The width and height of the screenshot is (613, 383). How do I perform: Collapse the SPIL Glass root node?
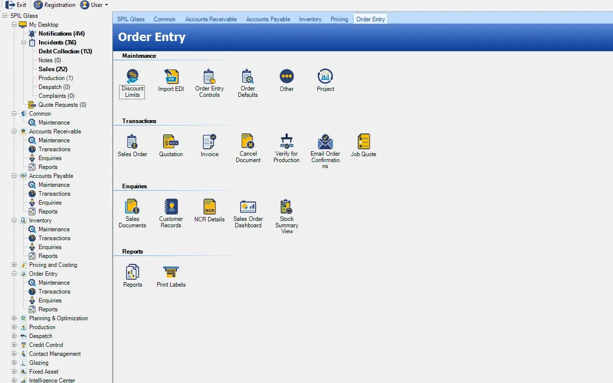tap(5, 16)
